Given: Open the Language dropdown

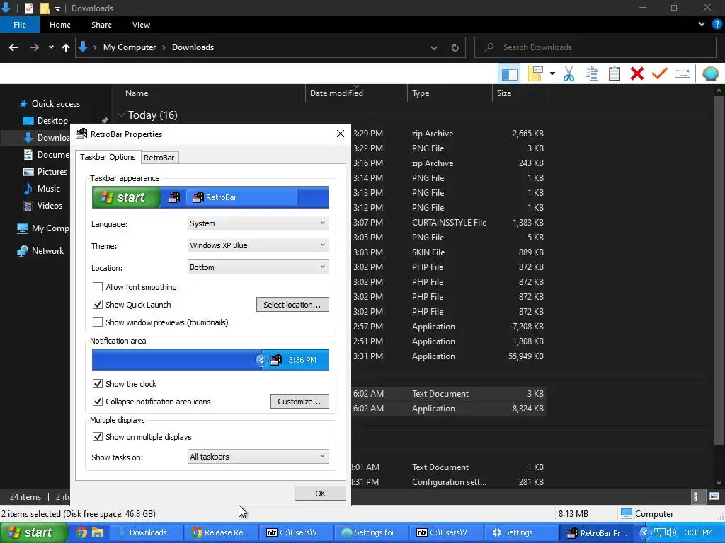Looking at the screenshot, I should pyautogui.click(x=258, y=223).
